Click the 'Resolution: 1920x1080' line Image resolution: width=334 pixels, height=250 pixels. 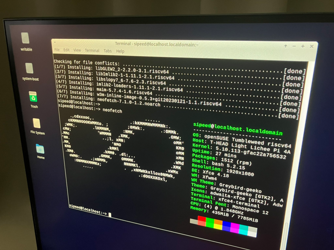[222, 170]
